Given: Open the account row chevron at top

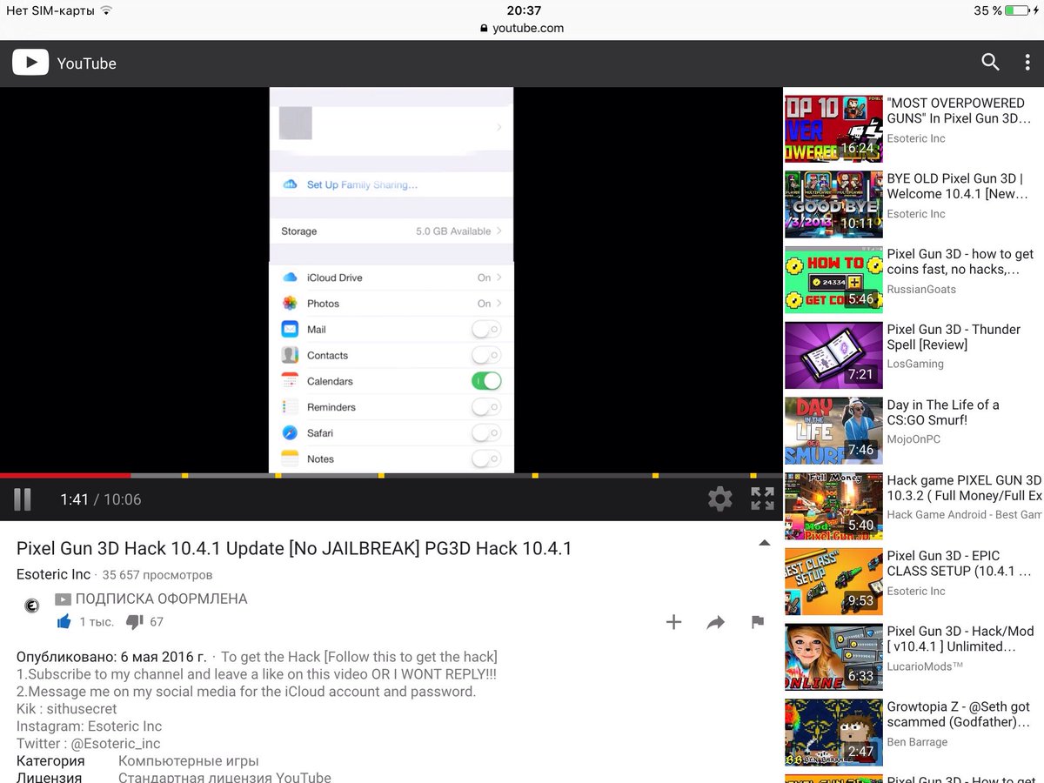Looking at the screenshot, I should tap(499, 127).
